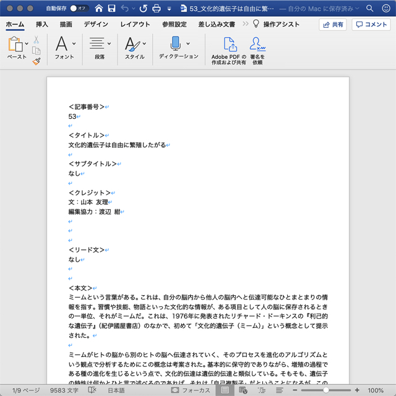Image resolution: width=396 pixels, height=396 pixels.
Task: Click the Cut scissors icon
Action: (x=37, y=40)
